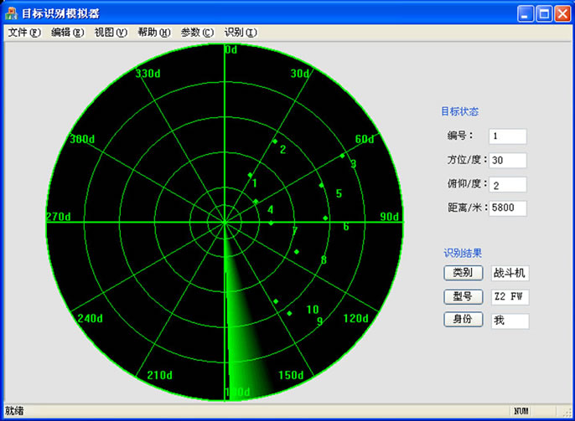Open the 识别(I) menu
The height and width of the screenshot is (421, 575).
pos(241,33)
